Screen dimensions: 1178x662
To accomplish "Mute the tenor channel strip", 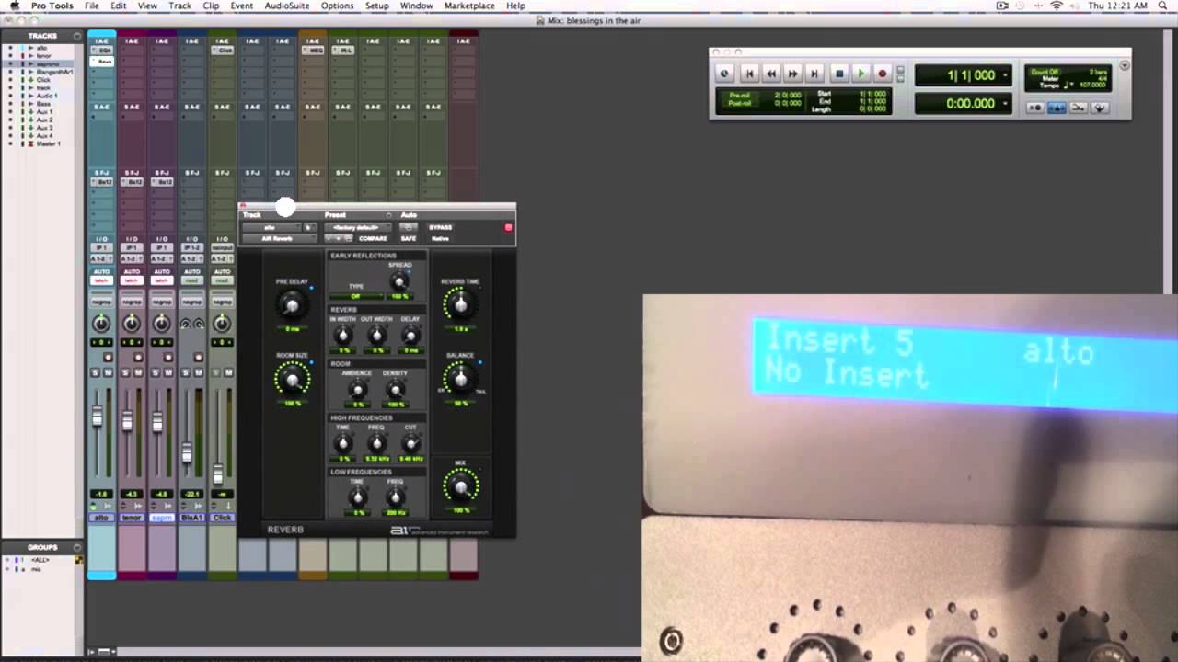I will [x=138, y=372].
